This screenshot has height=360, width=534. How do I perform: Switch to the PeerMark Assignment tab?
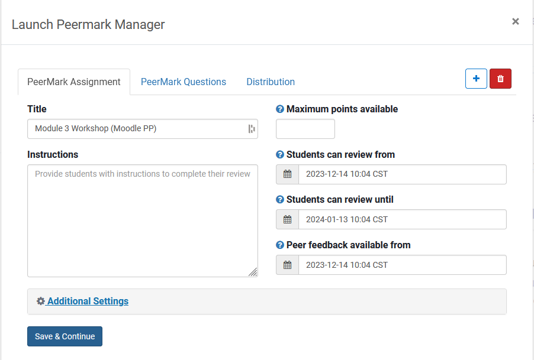[74, 82]
